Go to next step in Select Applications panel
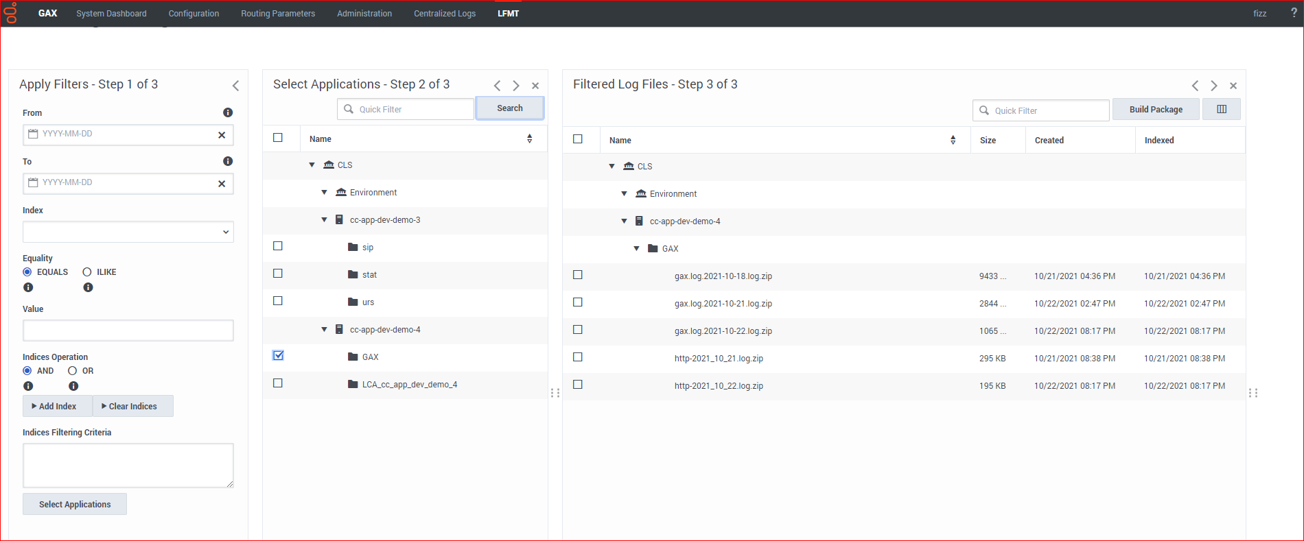 click(516, 86)
